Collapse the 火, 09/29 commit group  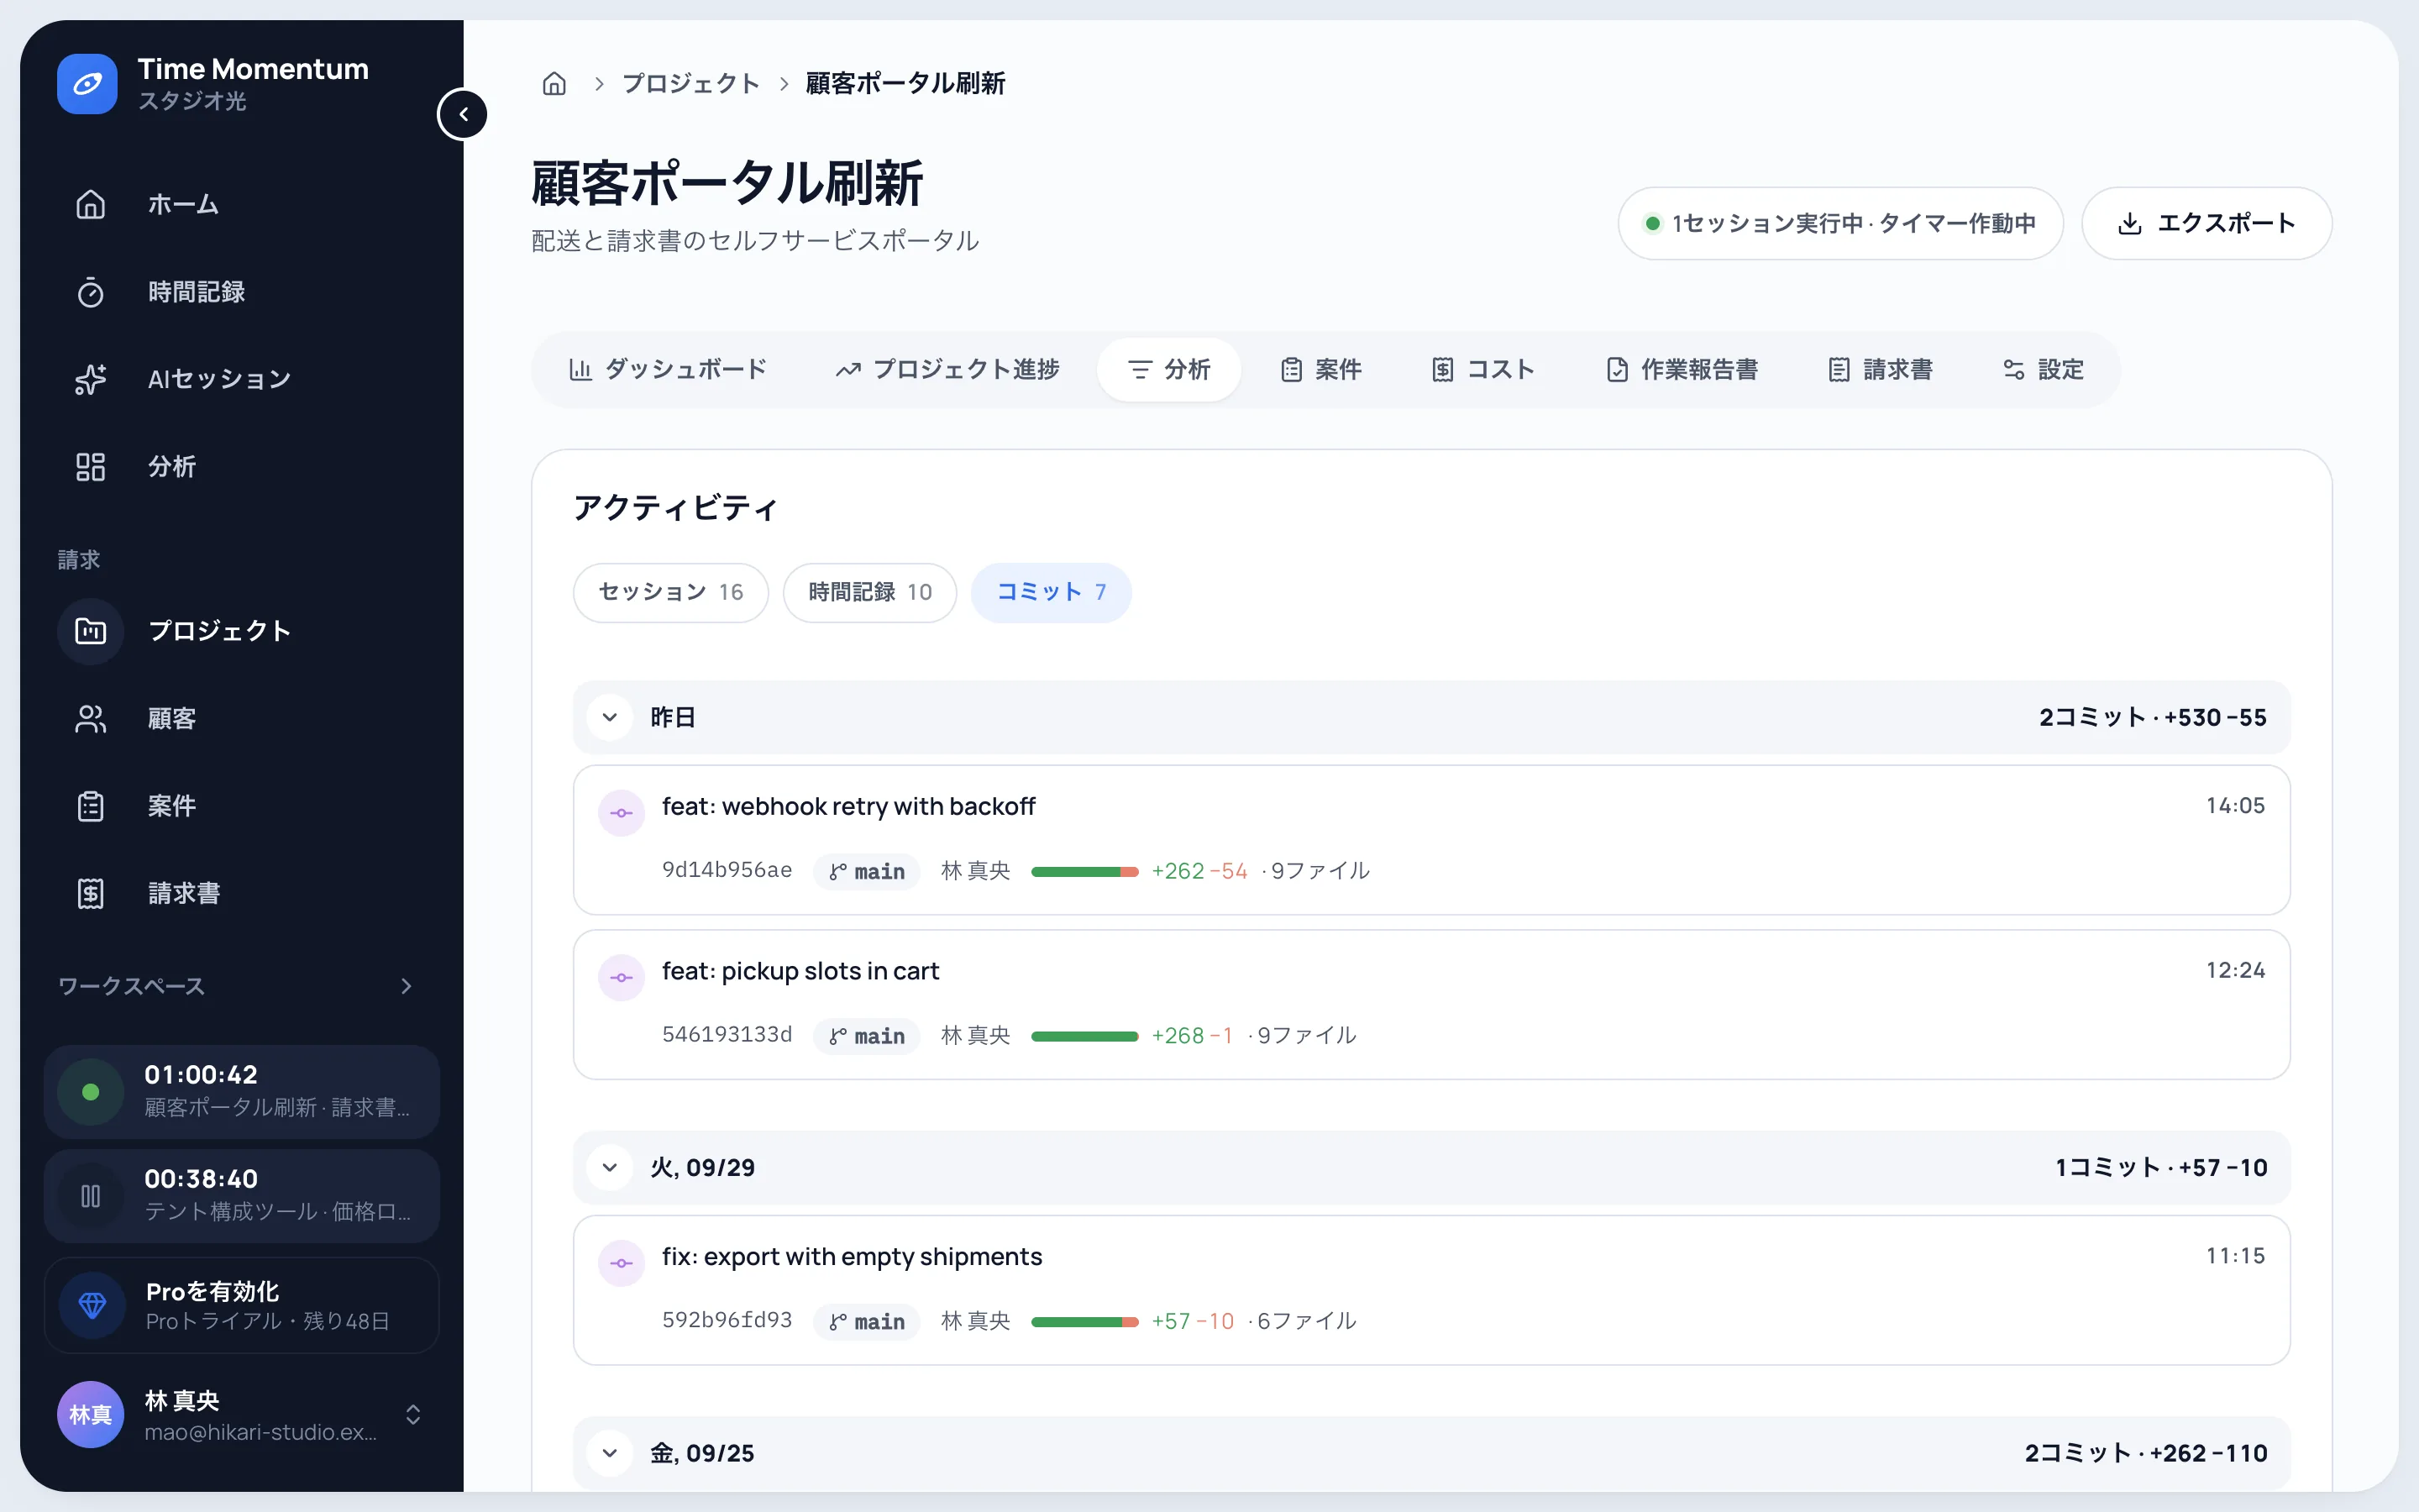tap(610, 1167)
